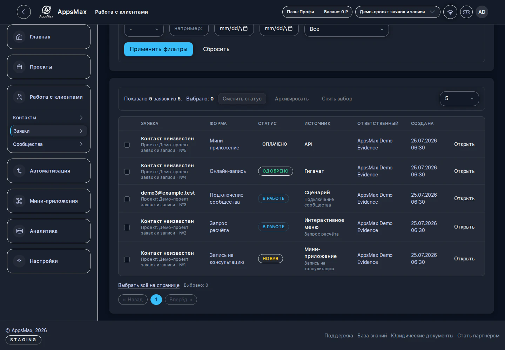Screen dimensions: 505x350
Task: Tick checkbox for demo3@example.test request
Action: [x=127, y=199]
